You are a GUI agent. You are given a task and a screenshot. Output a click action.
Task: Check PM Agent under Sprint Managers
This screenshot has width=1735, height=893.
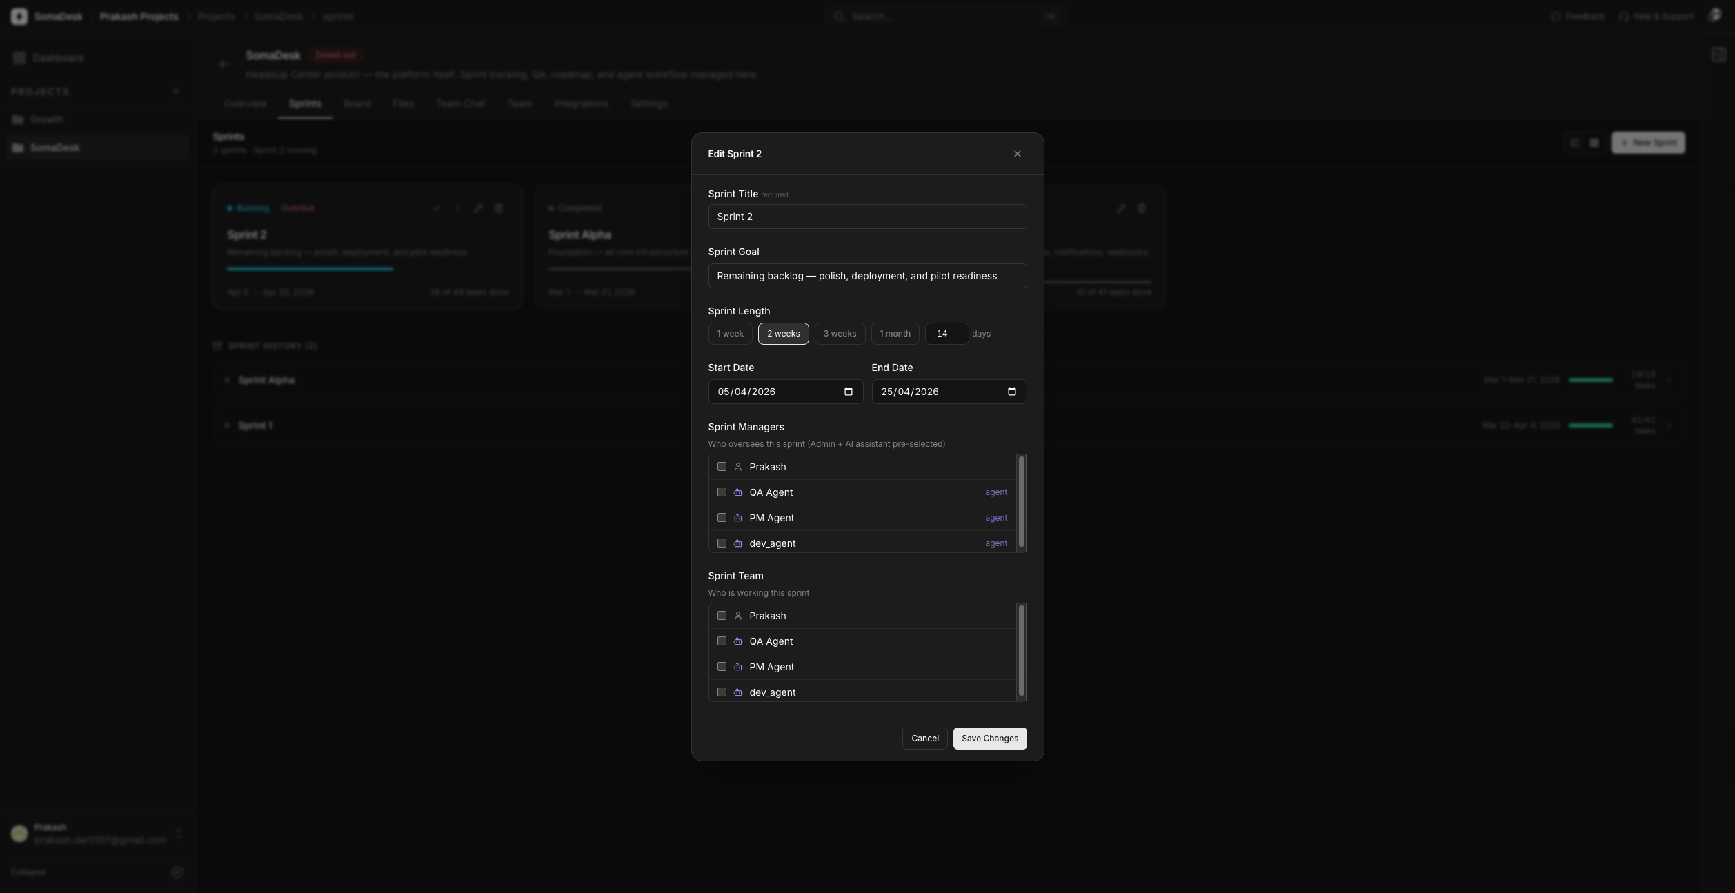[x=722, y=518]
